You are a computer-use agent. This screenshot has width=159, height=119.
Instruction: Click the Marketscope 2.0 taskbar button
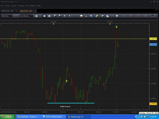click(x=79, y=117)
